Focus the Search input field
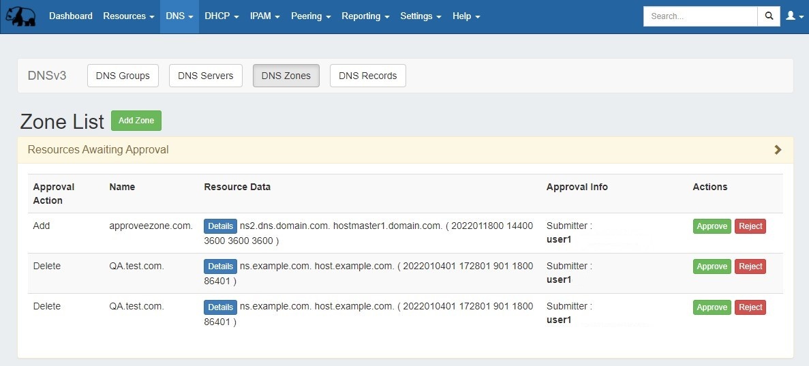809x366 pixels. coord(700,16)
